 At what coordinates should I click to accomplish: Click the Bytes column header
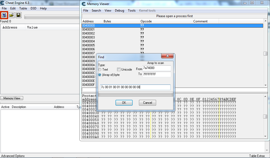click(x=121, y=21)
